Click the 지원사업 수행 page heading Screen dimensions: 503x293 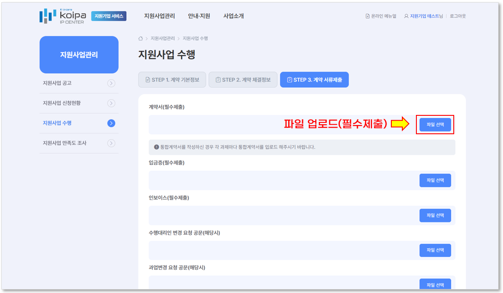(167, 55)
